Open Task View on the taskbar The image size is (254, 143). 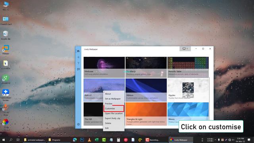coord(18,140)
